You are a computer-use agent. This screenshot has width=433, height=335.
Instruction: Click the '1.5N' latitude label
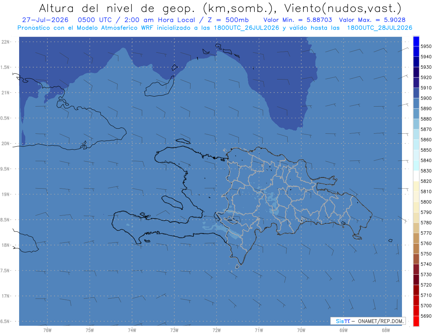(x=5, y=67)
